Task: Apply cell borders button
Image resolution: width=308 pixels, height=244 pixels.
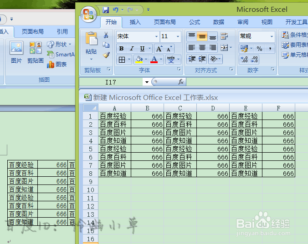Action: click(x=122, y=60)
